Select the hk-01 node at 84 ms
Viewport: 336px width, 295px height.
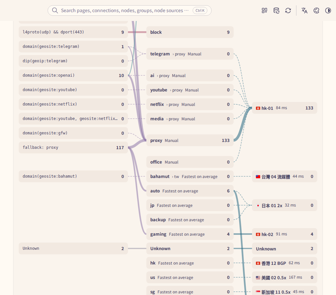click(x=284, y=108)
